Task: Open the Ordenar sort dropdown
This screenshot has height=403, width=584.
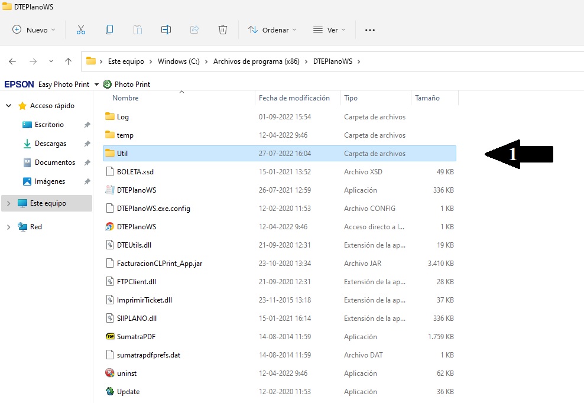Action: 272,30
